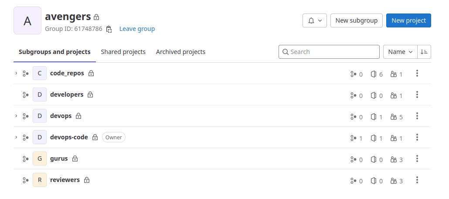This screenshot has height=199, width=449.
Task: Copy the group ID with clipboard icon
Action: pos(109,29)
